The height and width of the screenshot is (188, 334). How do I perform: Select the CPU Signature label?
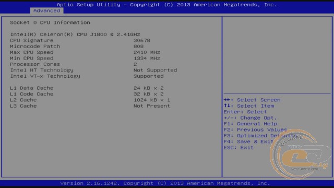click(x=32, y=41)
